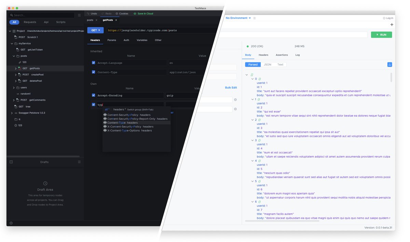The height and width of the screenshot is (242, 410).
Task: Click the sidebar Search field
Action: coord(42,15)
